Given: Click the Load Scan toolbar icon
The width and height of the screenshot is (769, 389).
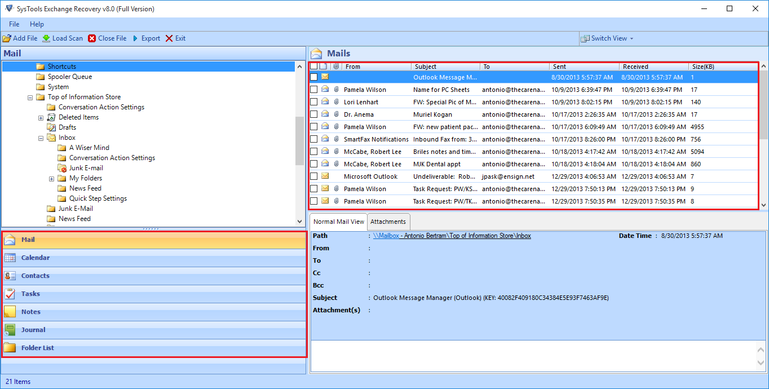Looking at the screenshot, I should coord(46,38).
